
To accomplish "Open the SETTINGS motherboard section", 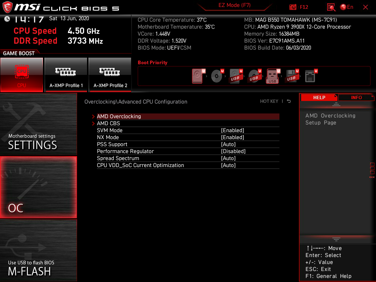I will 38,124.
